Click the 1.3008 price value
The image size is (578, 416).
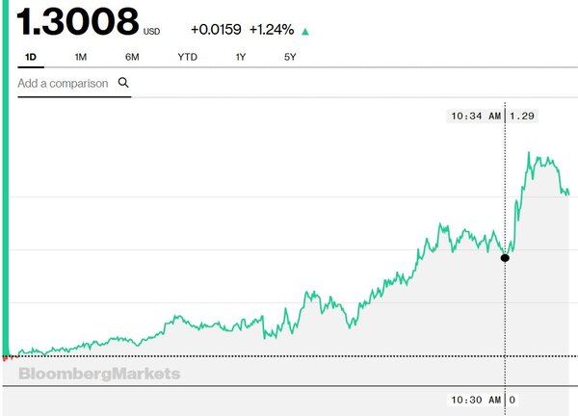[77, 19]
